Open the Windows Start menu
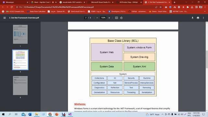The height and width of the screenshot is (117, 208). [3, 114]
